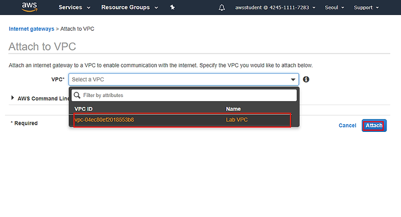
Task: Click the Select a VPC dropdown arrow
Action: coord(293,80)
